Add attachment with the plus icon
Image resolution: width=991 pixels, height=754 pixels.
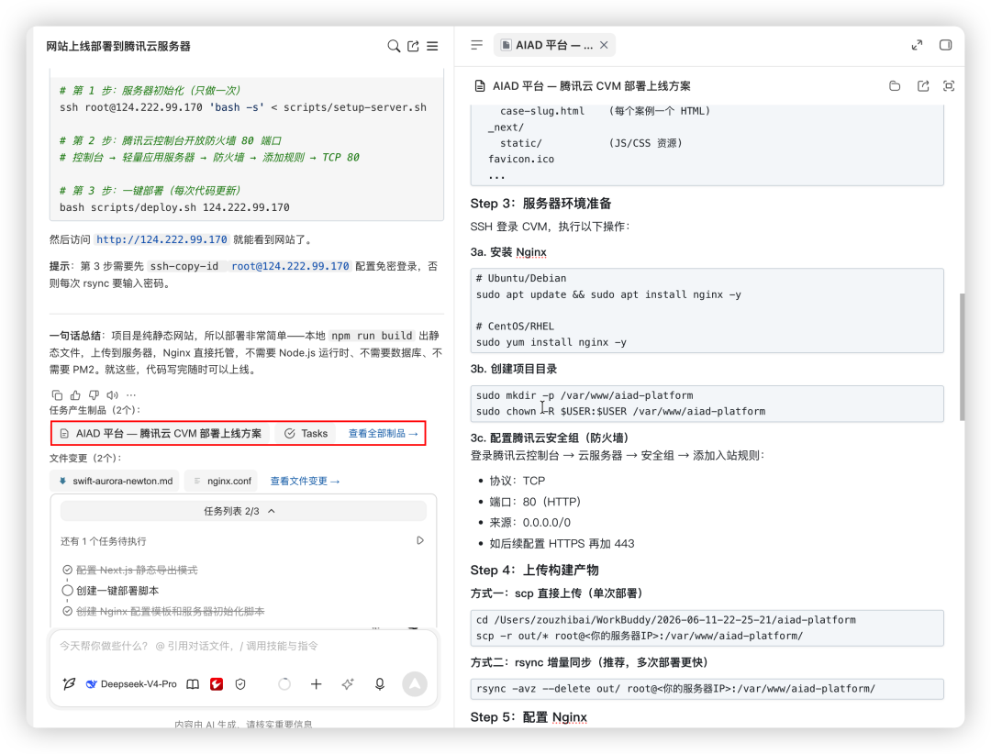(316, 684)
